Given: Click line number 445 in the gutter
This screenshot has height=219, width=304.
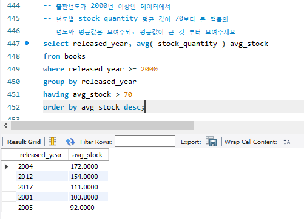Looking at the screenshot, I should coord(13,18).
